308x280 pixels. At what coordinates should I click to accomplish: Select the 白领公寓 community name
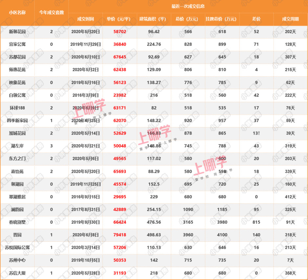click(17, 95)
